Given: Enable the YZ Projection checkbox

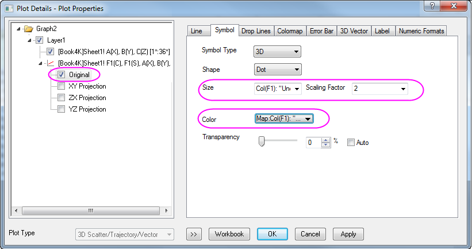Looking at the screenshot, I should (62, 109).
